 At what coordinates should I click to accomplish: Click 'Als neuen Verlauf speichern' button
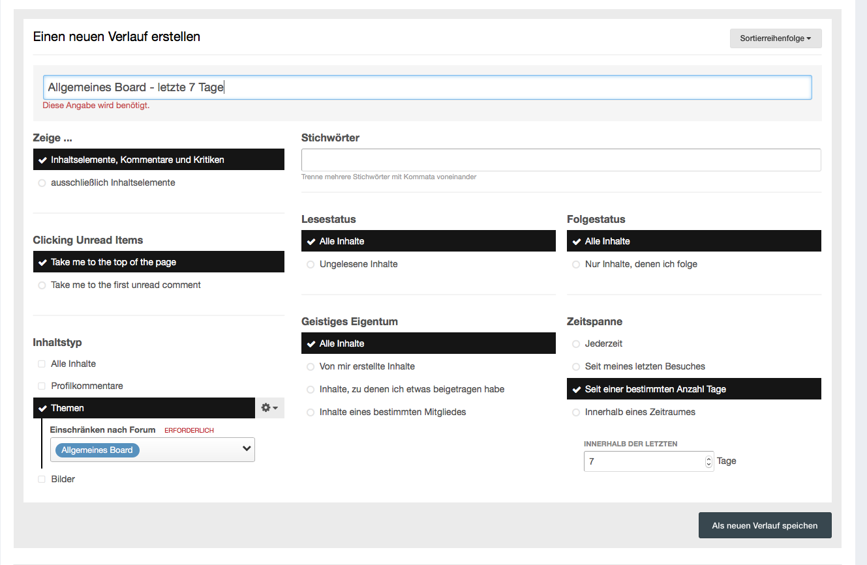(x=765, y=525)
